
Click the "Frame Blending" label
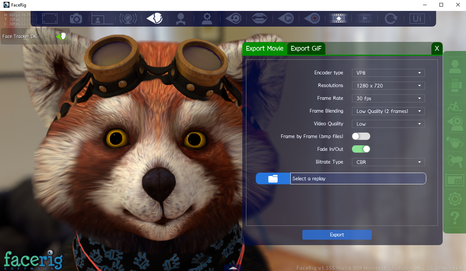pos(326,111)
